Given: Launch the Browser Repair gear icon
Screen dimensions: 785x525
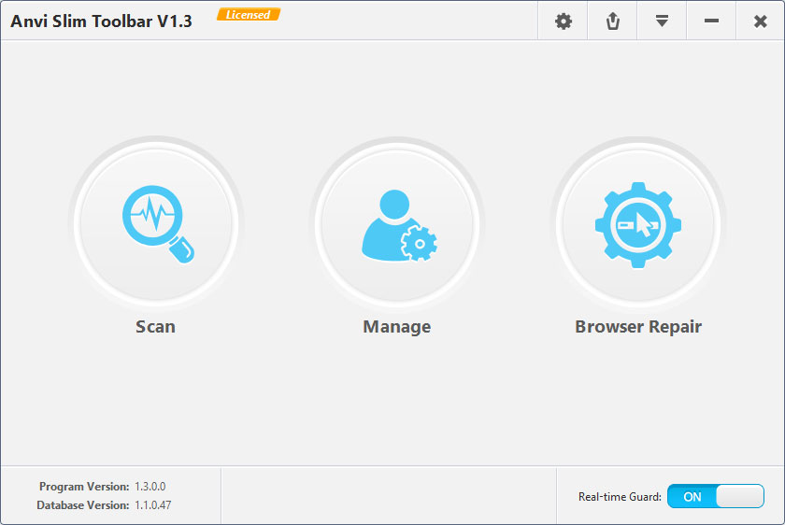Looking at the screenshot, I should [x=637, y=224].
